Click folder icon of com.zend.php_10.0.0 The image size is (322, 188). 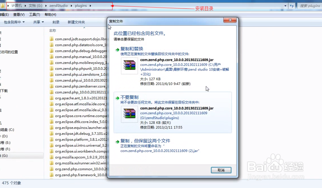coord(52,92)
